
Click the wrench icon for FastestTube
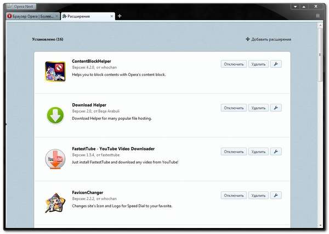coord(276,151)
